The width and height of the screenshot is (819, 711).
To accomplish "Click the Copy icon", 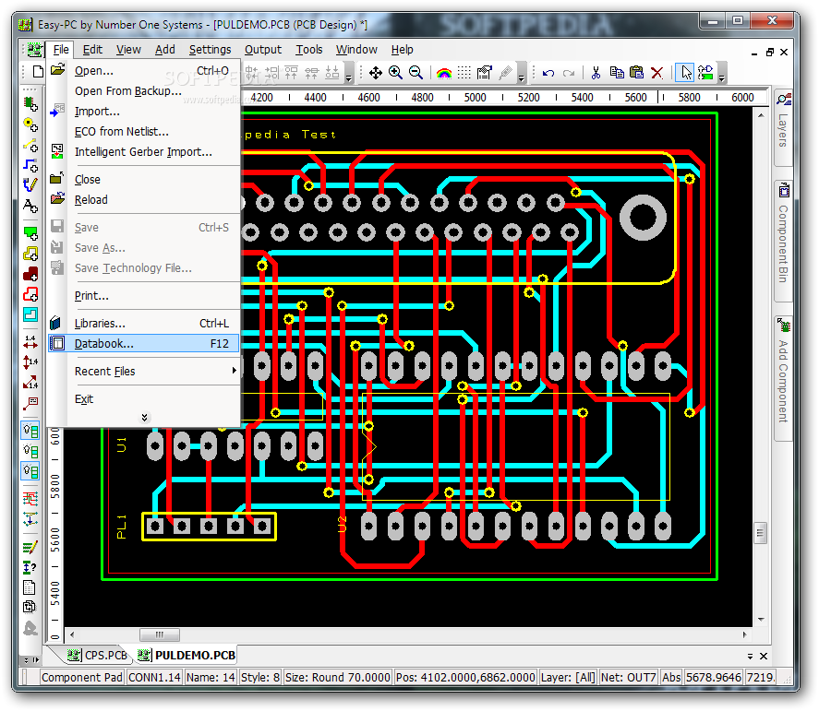I will [617, 73].
